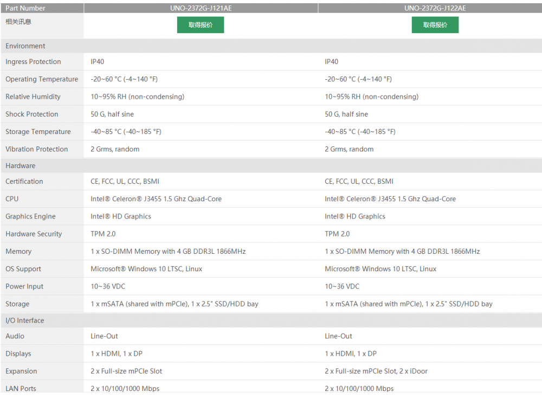Click J121AE Intel HD Graphics value

point(121,216)
